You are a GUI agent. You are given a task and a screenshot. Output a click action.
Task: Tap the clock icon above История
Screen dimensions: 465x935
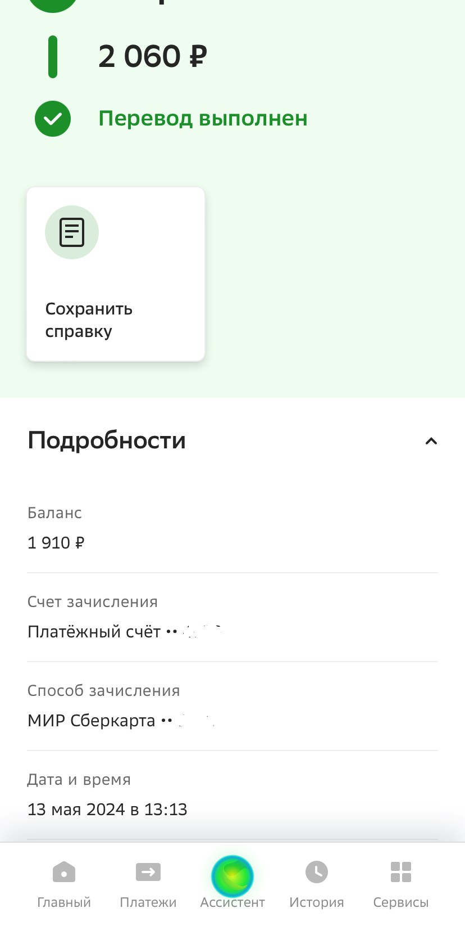317,872
